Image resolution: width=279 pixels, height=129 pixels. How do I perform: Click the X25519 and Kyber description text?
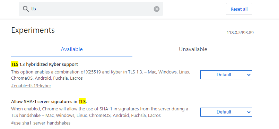pos(101,75)
